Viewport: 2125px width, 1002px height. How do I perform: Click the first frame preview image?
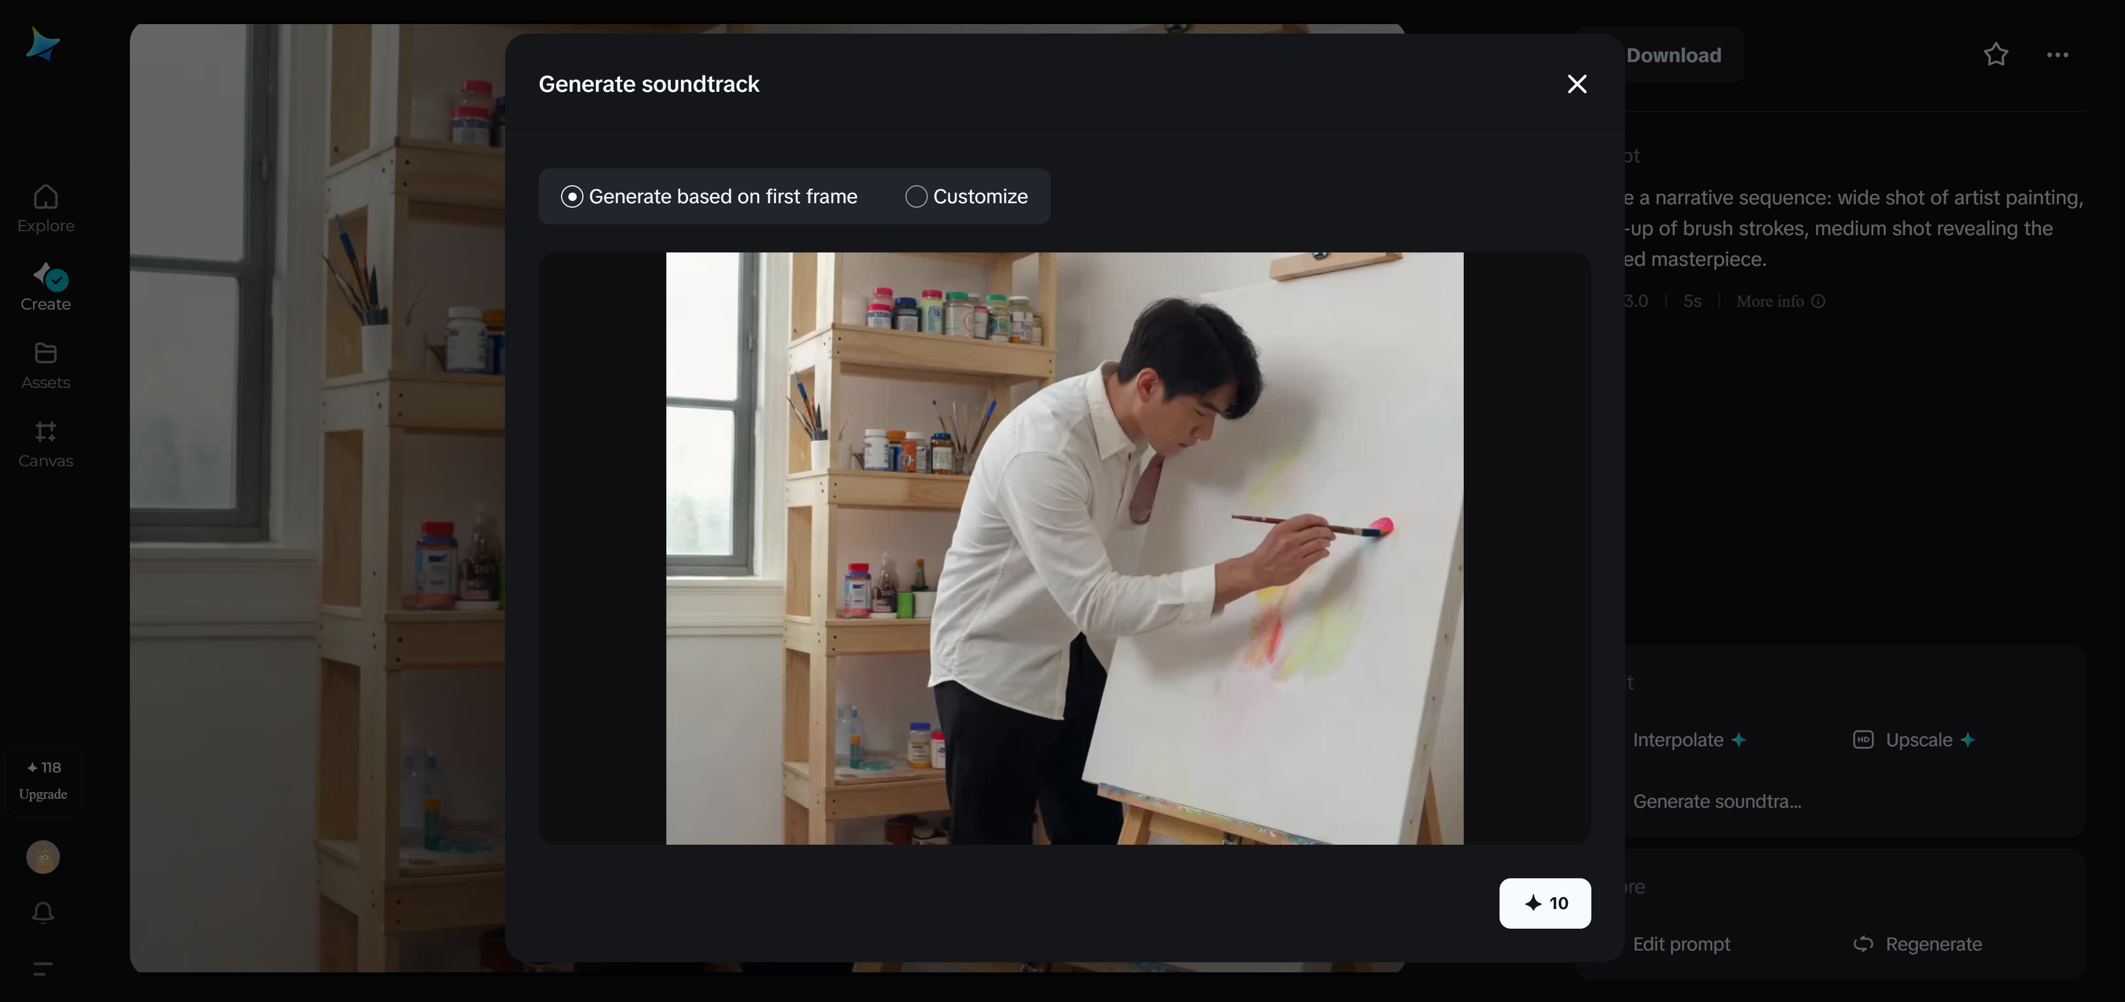click(1064, 549)
